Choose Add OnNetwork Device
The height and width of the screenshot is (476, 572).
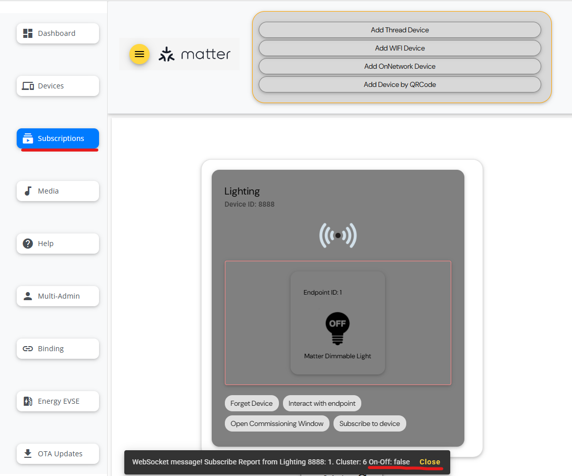(400, 66)
